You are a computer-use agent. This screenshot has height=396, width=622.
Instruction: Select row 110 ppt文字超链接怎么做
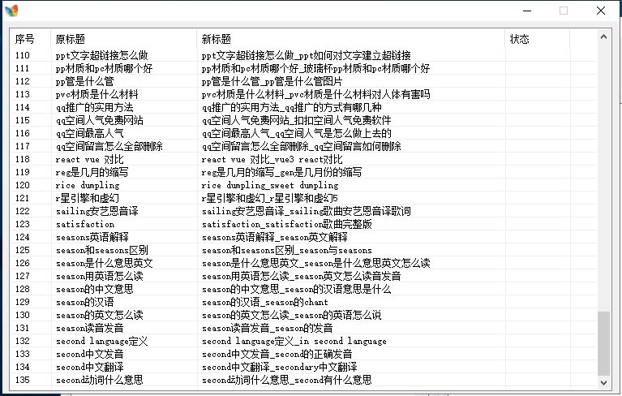coord(303,55)
